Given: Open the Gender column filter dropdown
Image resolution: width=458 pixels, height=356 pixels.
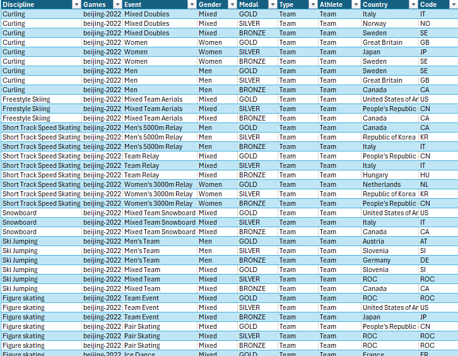Looking at the screenshot, I should 232,4.
